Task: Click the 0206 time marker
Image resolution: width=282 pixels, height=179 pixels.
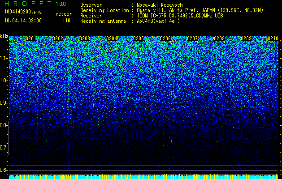Action: click(165, 38)
